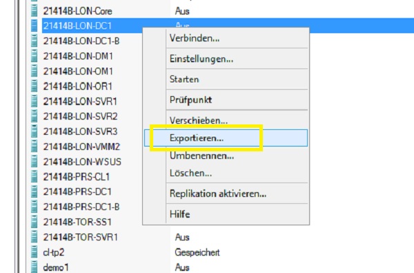
Task: Select the 21414B-LON-SVR2 row name
Action: pos(80,116)
